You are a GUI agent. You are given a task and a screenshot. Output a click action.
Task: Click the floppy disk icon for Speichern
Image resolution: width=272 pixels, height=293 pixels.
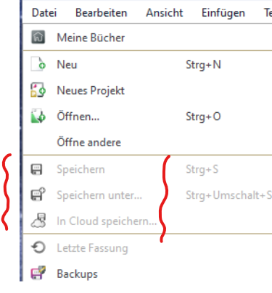[x=36, y=169]
